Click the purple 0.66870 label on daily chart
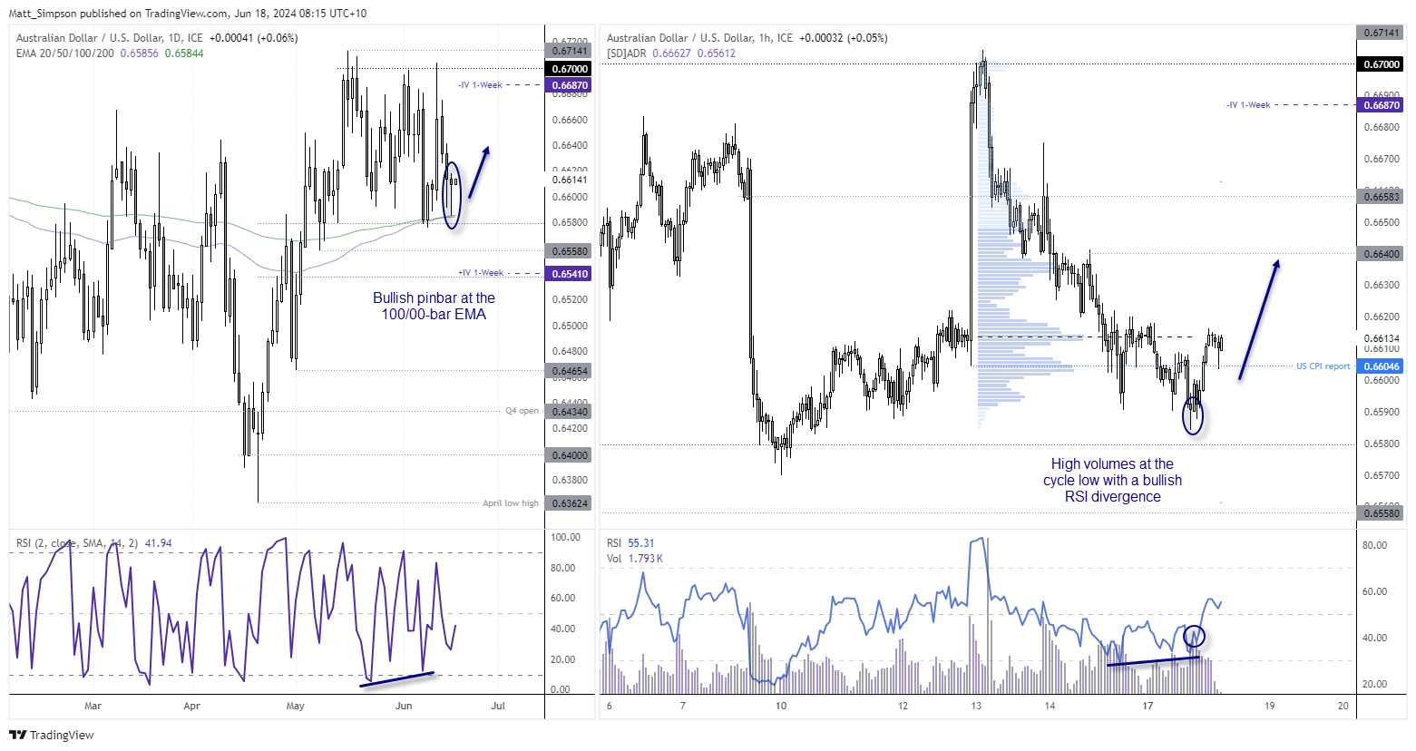Viewport: 1416px width, 751px height. pos(569,85)
